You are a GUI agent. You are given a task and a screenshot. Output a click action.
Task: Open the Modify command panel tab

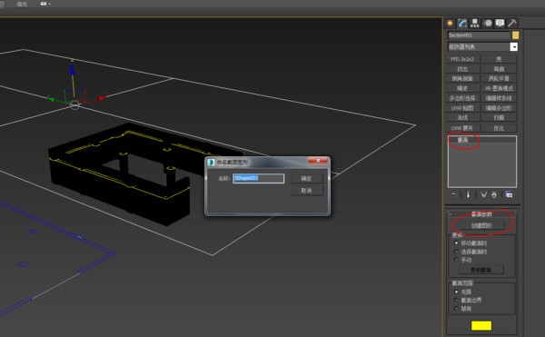[x=462, y=24]
